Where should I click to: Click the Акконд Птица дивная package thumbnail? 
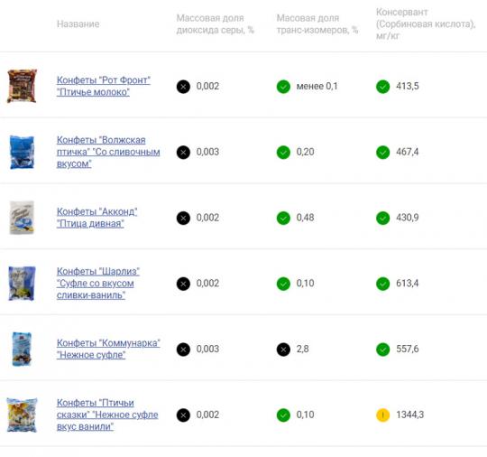(x=22, y=218)
